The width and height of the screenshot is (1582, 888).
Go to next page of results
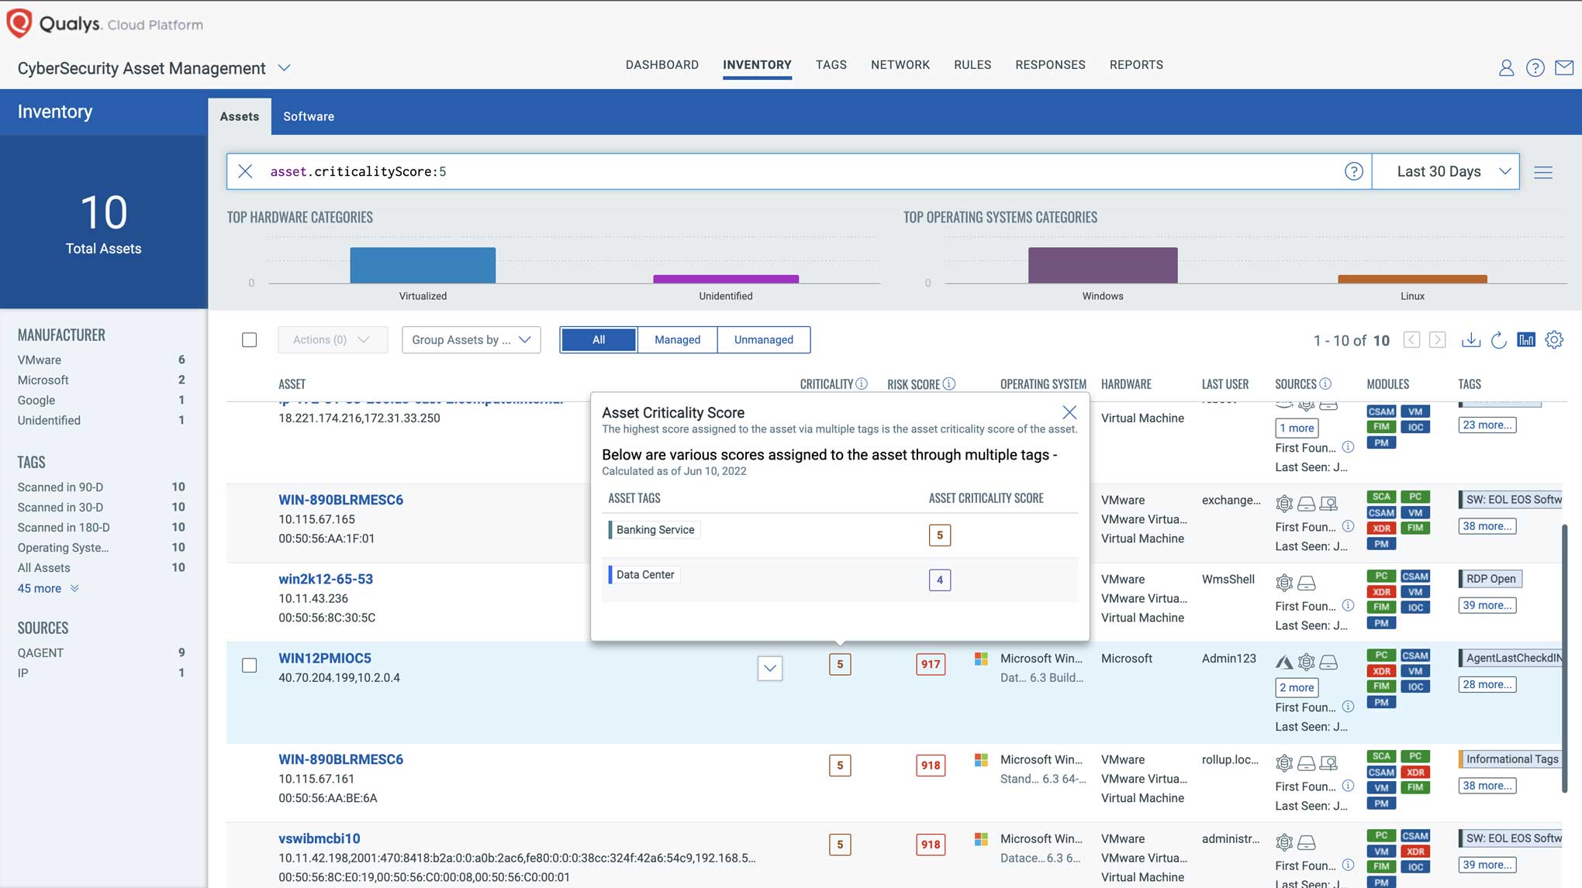[x=1437, y=340]
